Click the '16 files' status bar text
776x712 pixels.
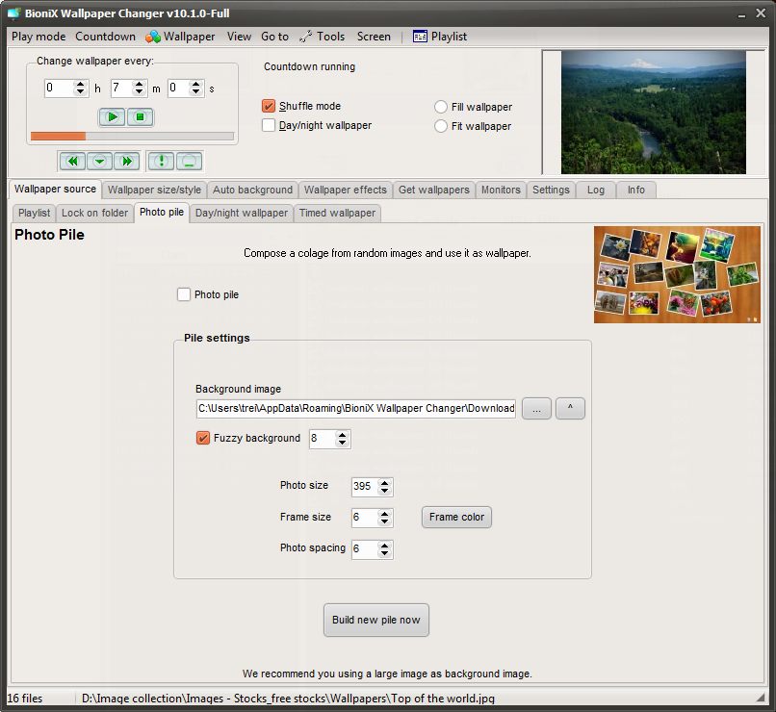(x=25, y=699)
